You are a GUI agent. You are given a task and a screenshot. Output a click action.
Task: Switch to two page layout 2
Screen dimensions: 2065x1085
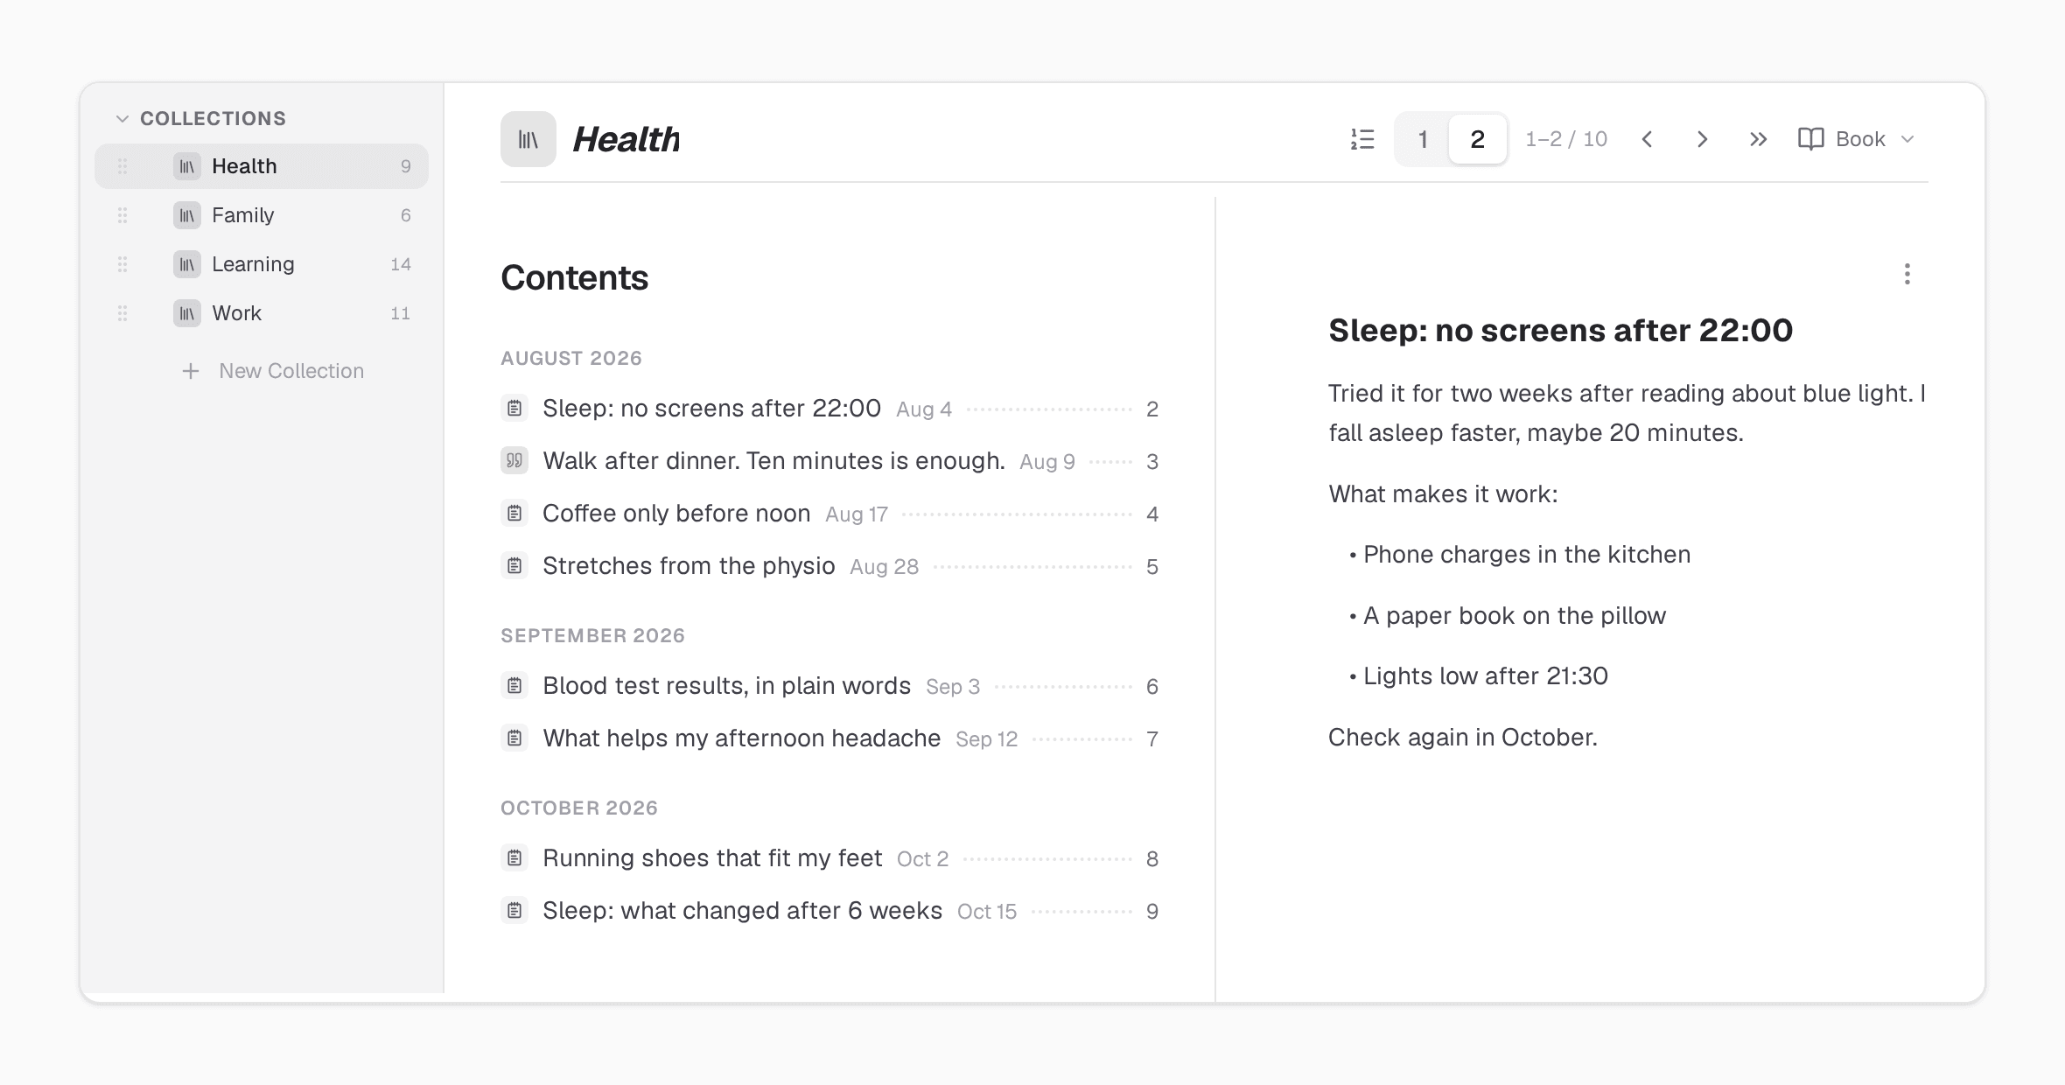(x=1478, y=139)
